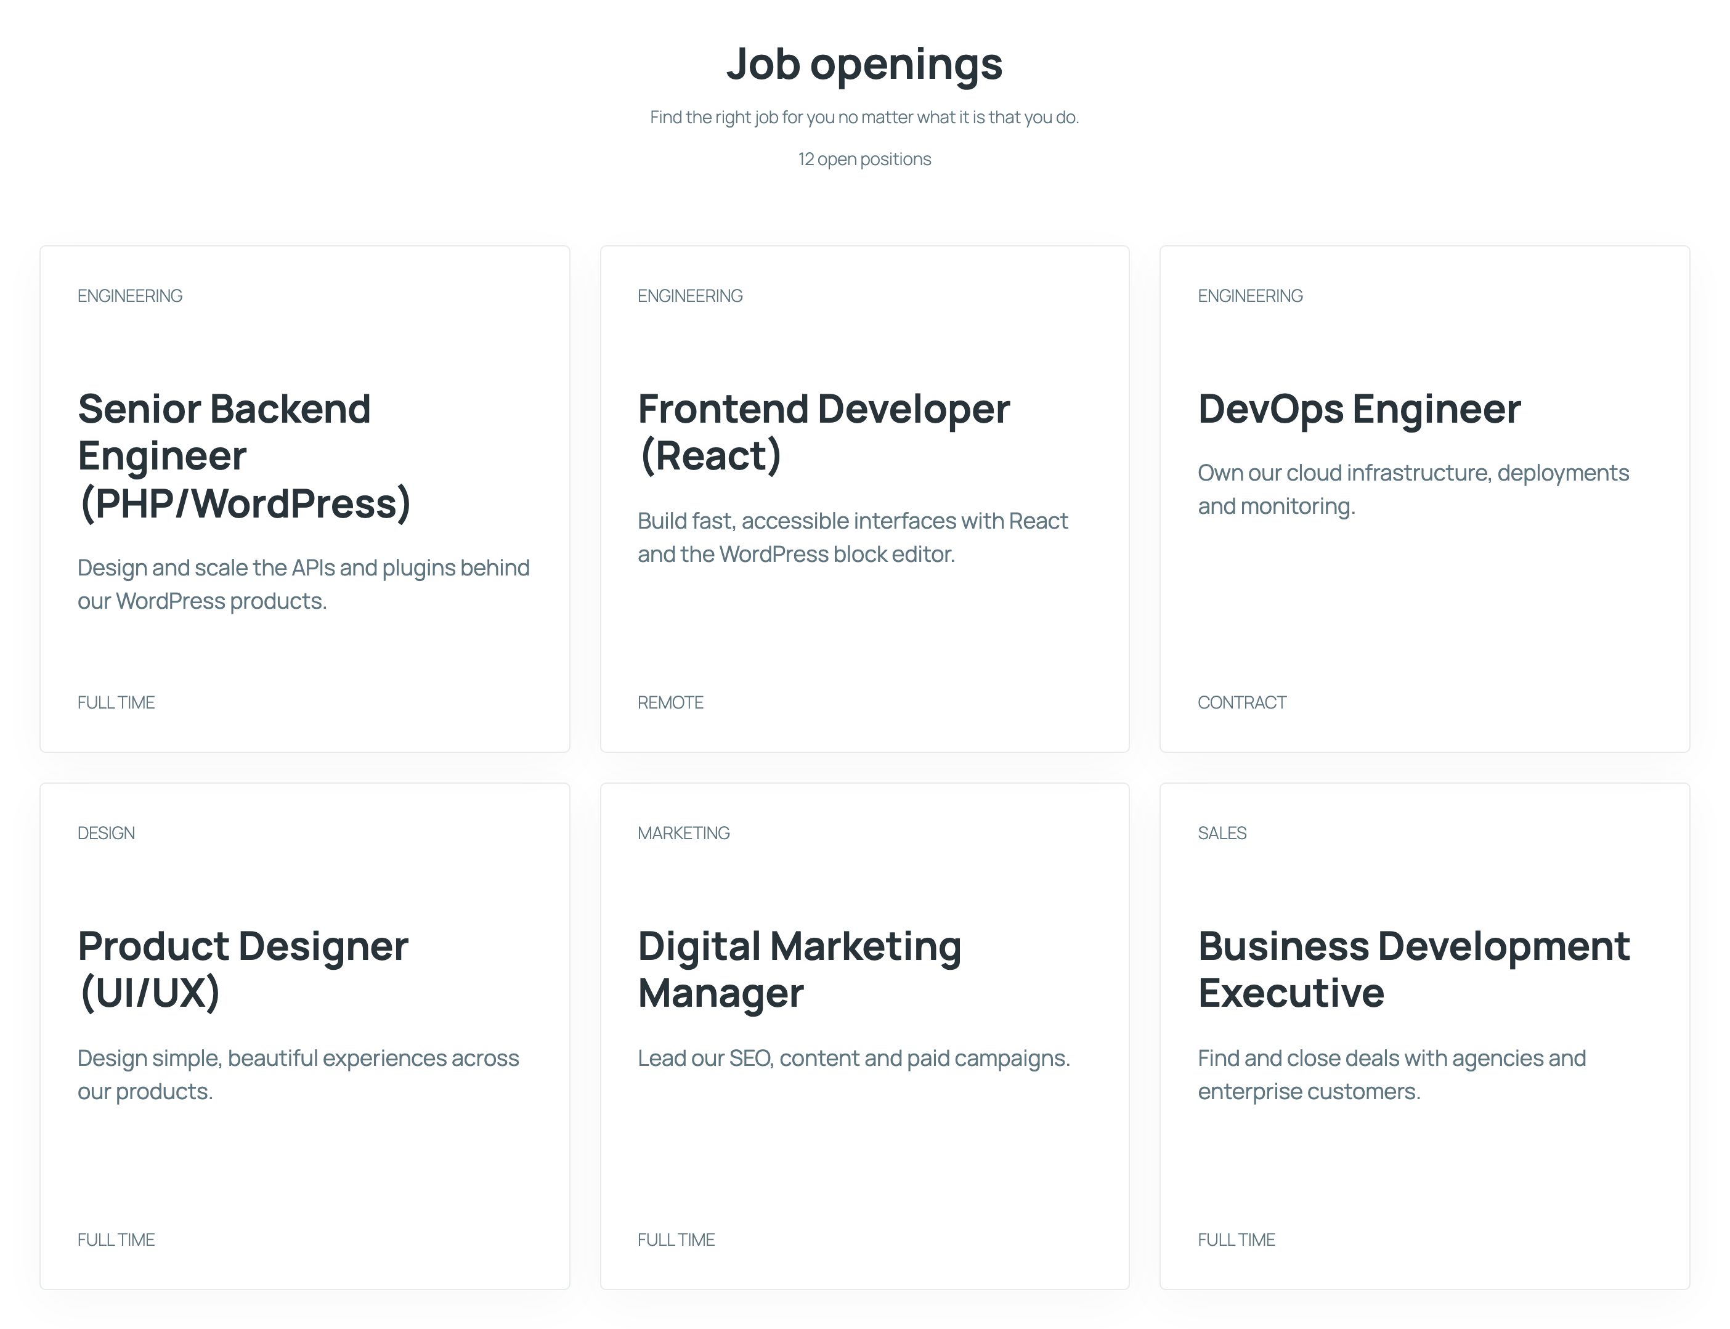Open Senior Backend Engineer (PHP/WordPress) job title
The image size is (1730, 1329).
click(245, 457)
